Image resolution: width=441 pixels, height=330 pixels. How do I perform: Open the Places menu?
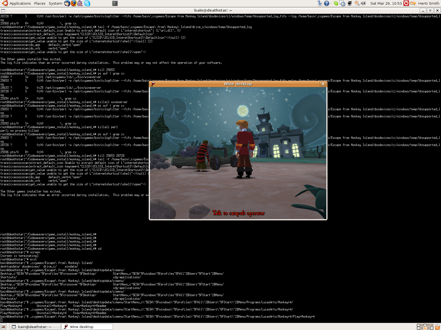39,3
